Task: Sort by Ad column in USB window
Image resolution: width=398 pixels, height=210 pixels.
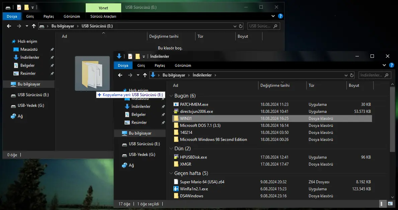Action: [x=103, y=36]
